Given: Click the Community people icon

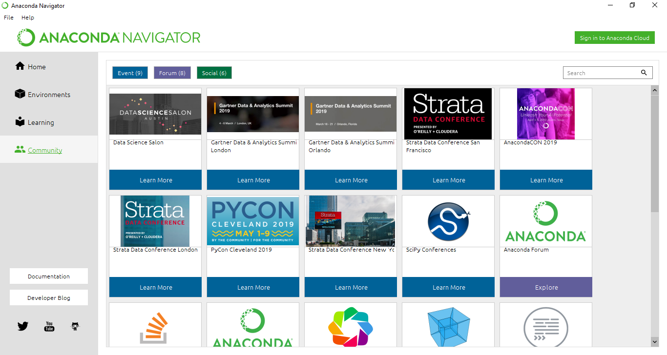Looking at the screenshot, I should pos(20,150).
